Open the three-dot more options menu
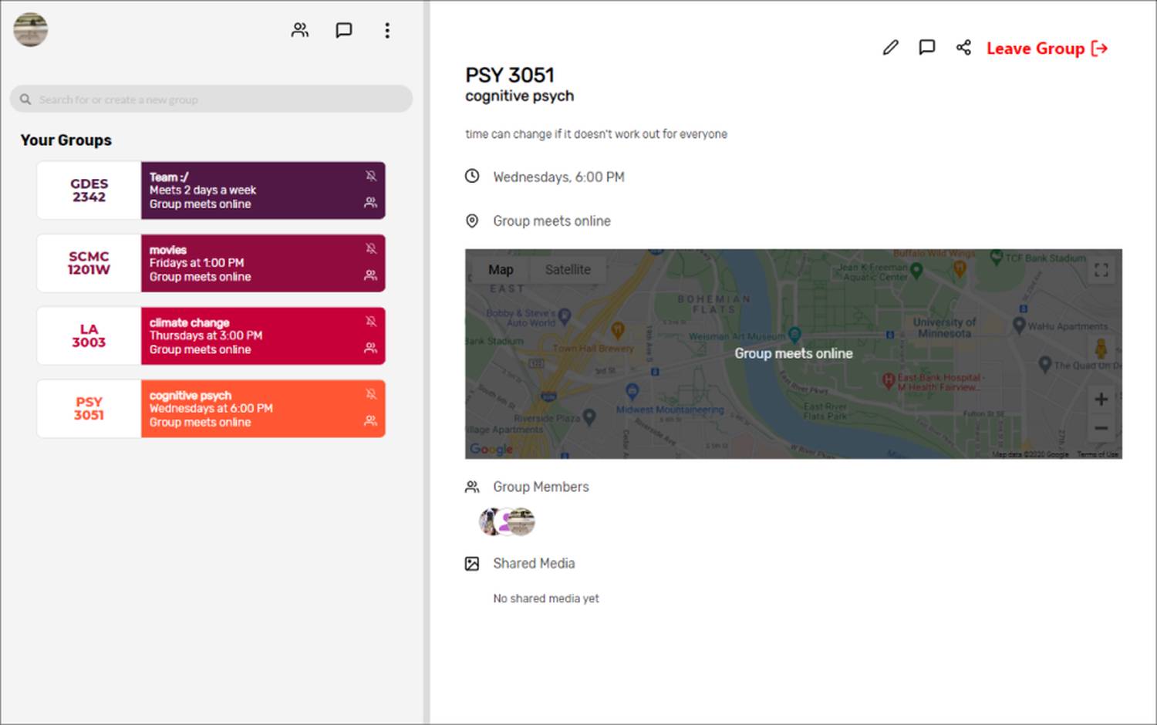The image size is (1157, 725). [x=387, y=30]
